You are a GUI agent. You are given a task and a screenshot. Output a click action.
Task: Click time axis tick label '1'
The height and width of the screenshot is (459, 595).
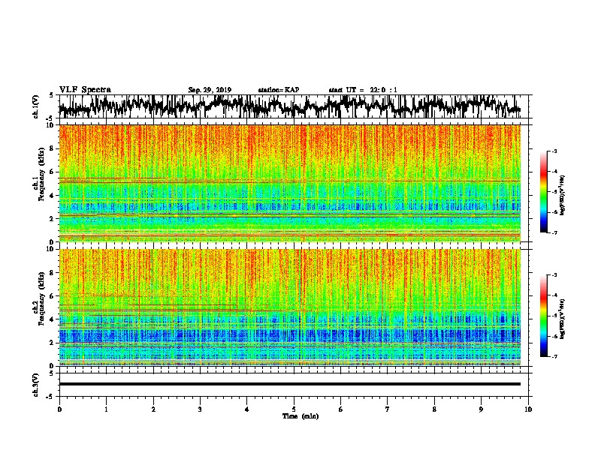pyautogui.click(x=106, y=409)
